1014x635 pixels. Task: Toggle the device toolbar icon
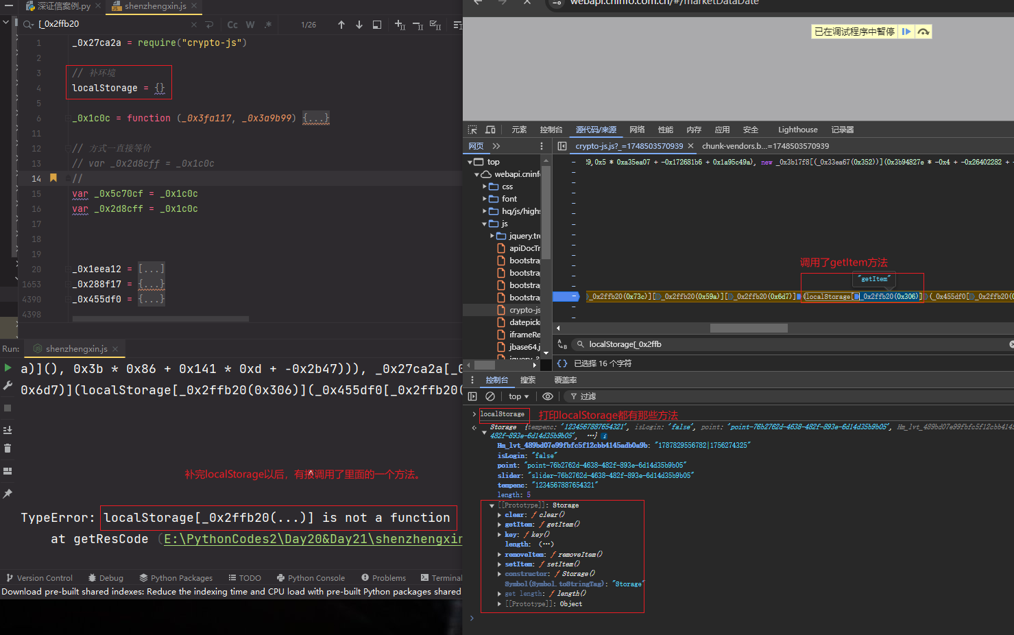point(490,130)
